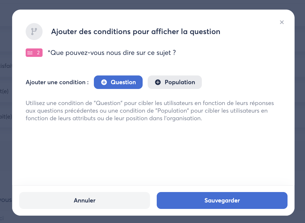Click the dimmed 'vous' text behind dialog
The height and width of the screenshot is (223, 305).
click(6, 200)
